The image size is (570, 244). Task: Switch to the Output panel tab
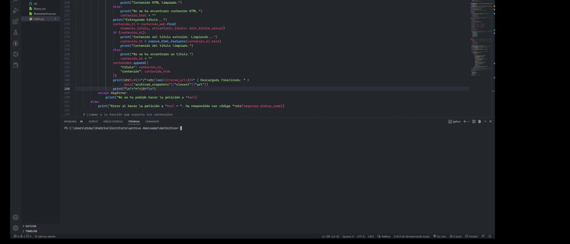point(93,122)
